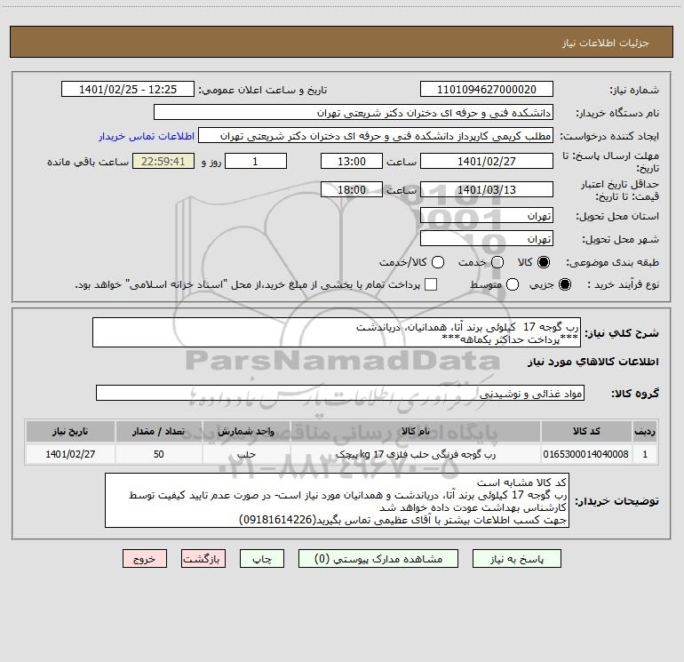Viewport: 684px width, 662px height.
Task: Click the 13:00 deadline hour field
Action: [x=352, y=161]
